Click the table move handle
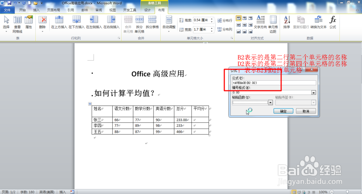The width and height of the screenshot is (362, 194). (90, 104)
